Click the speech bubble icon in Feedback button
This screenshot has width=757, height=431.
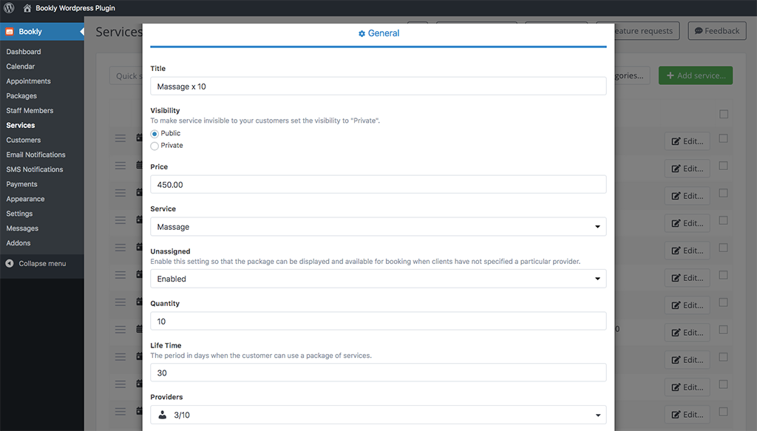[698, 31]
